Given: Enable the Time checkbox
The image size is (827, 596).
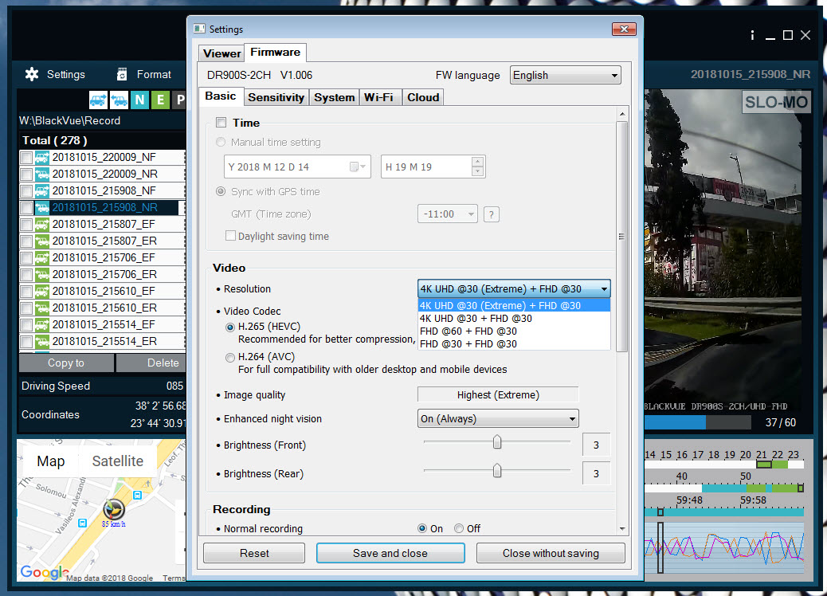Looking at the screenshot, I should click(221, 123).
